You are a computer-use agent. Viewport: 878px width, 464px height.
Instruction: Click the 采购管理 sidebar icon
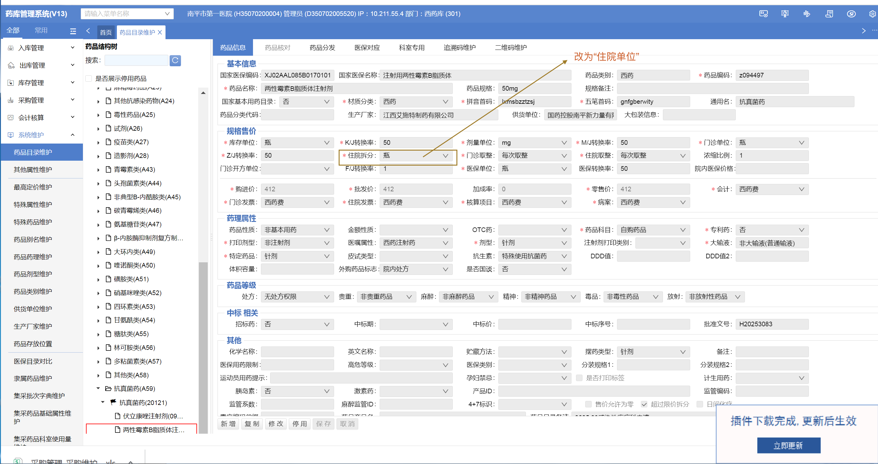(x=11, y=100)
